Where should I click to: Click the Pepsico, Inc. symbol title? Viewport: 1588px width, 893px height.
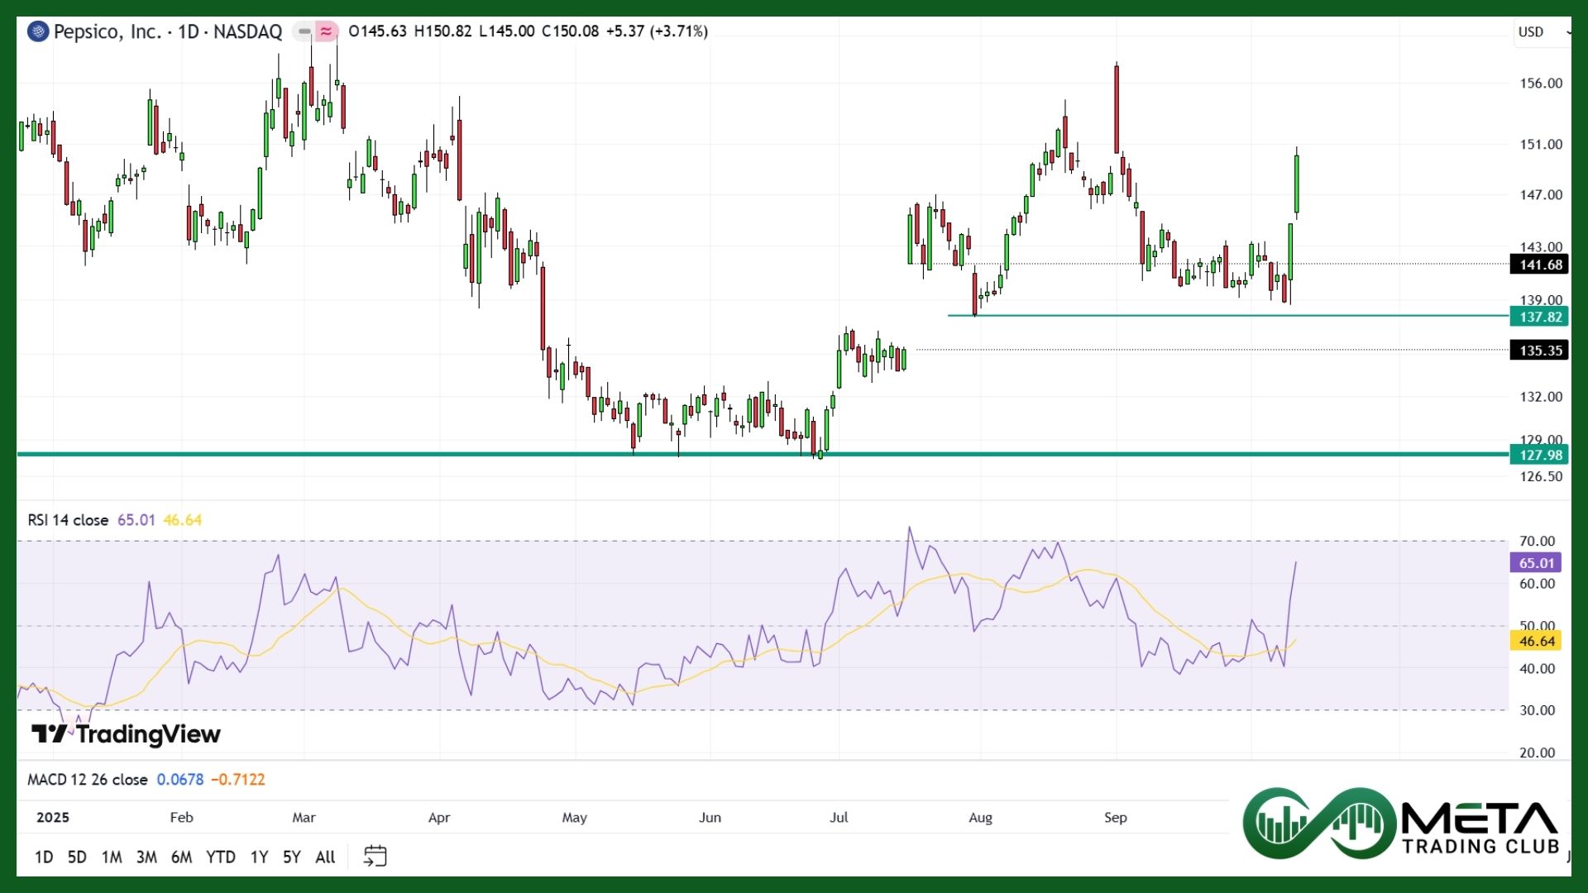[x=108, y=31]
